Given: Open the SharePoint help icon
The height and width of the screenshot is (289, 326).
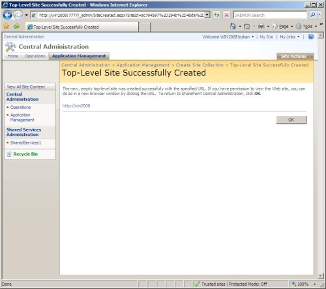Looking at the screenshot, I should (x=311, y=36).
